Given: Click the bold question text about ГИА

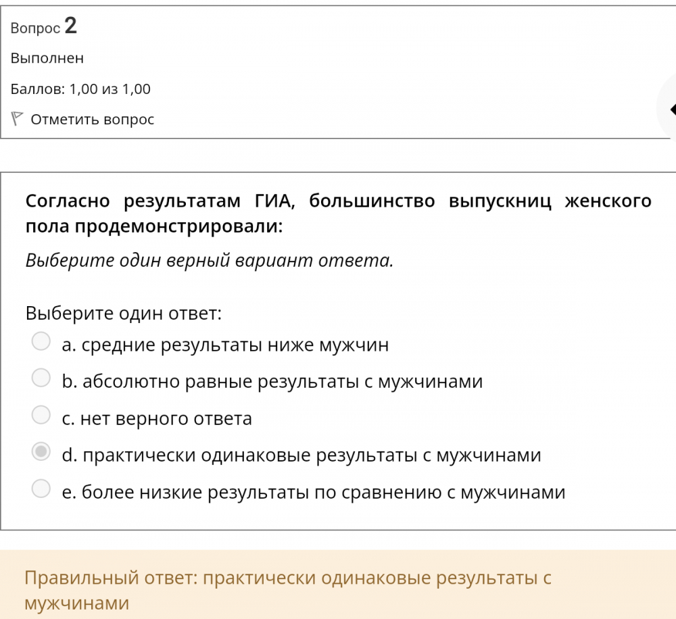Looking at the screenshot, I should pyautogui.click(x=338, y=214).
